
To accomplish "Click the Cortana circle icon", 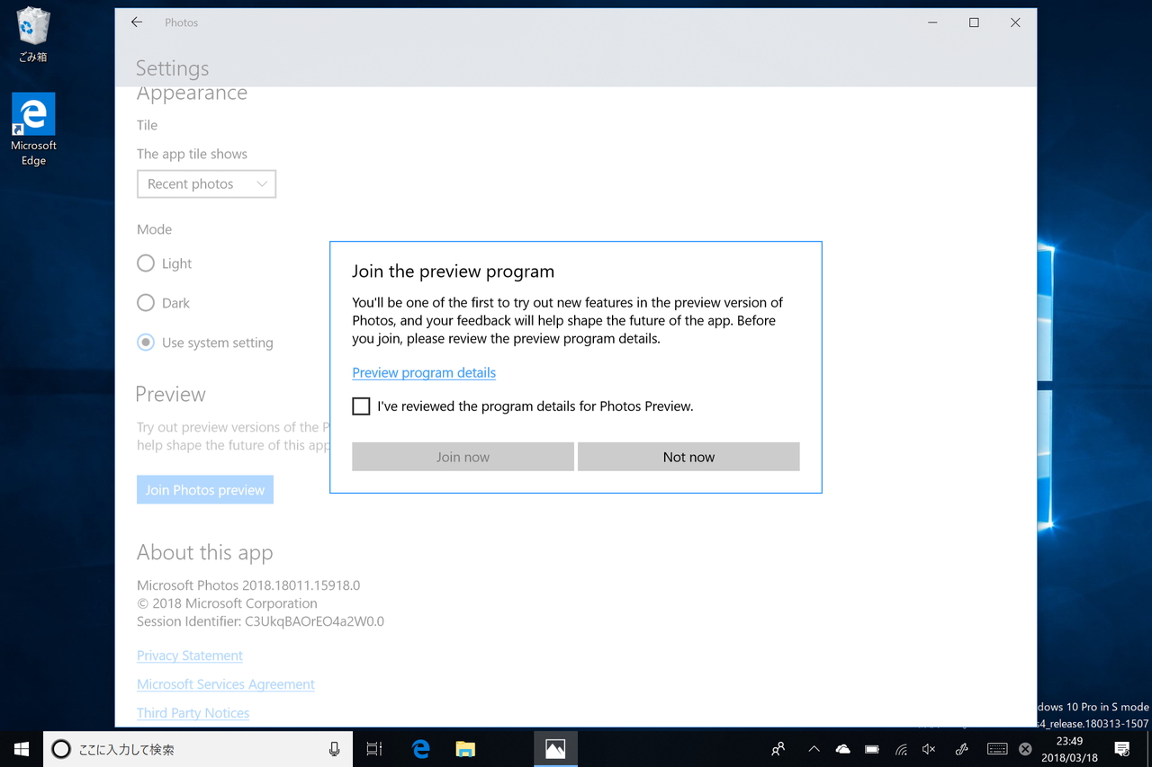I will click(61, 749).
